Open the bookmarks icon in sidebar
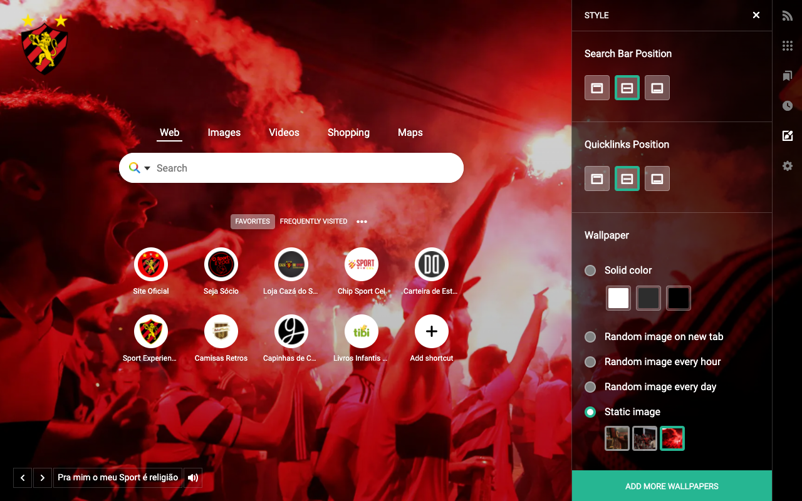 [x=787, y=76]
